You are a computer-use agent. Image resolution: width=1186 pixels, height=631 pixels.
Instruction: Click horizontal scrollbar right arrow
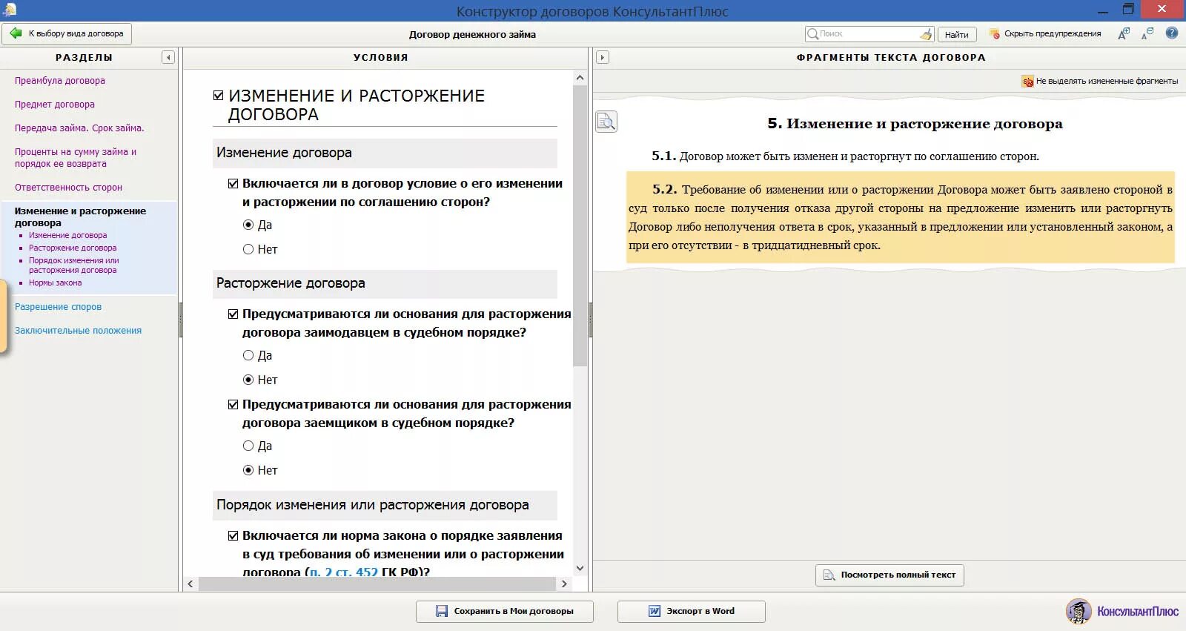pos(564,584)
